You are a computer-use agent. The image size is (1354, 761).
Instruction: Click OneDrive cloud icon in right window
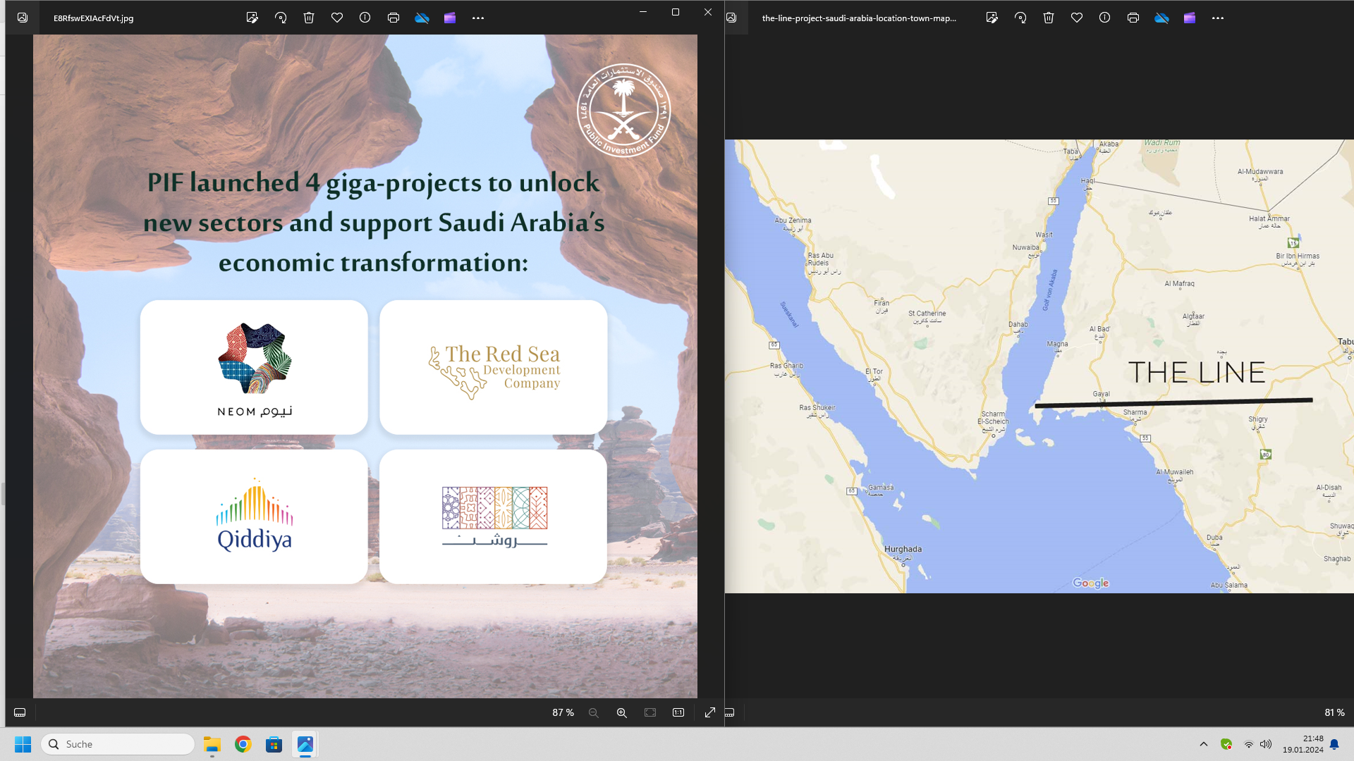point(1161,18)
